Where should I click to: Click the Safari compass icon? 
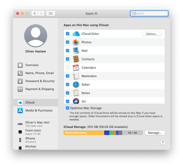76,85
